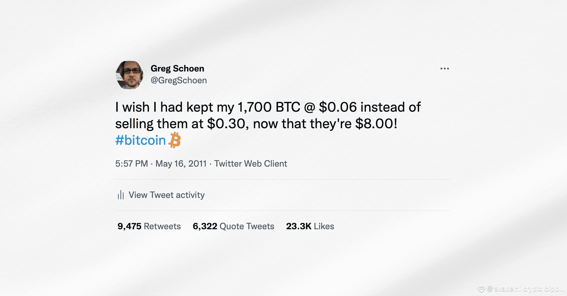Viewport: 567px width, 296px height.
Task: Click the View Tweet activity bar chart icon
Action: point(121,195)
